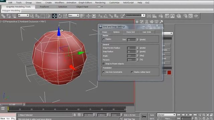Switch to Snaps tab in dialog
214x120 pixels.
tap(105, 32)
